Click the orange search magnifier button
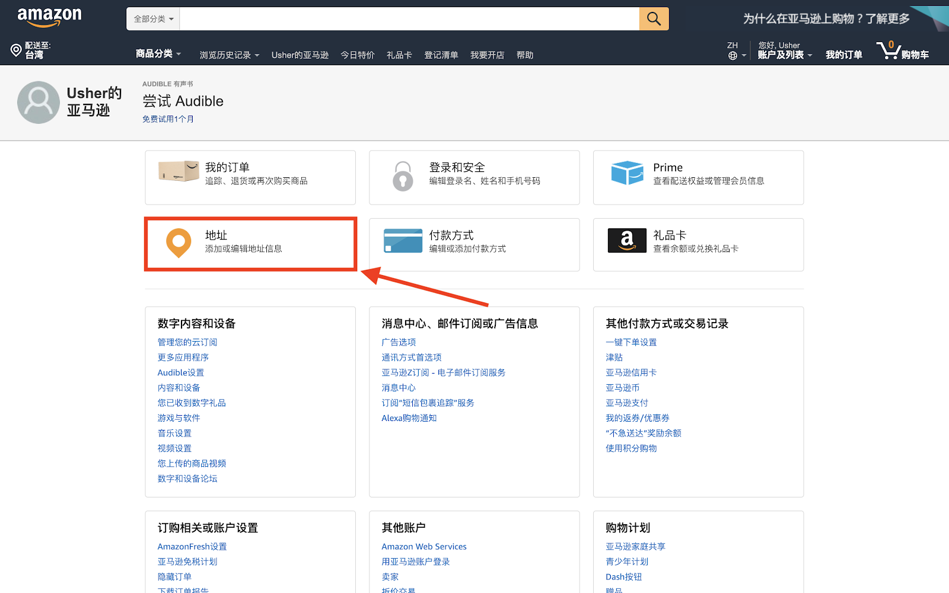The width and height of the screenshot is (949, 593). [654, 19]
